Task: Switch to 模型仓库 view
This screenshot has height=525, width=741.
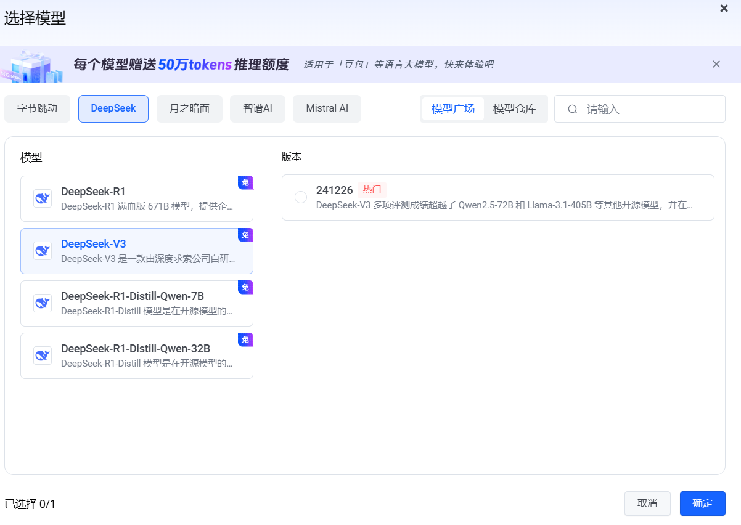Action: point(515,109)
